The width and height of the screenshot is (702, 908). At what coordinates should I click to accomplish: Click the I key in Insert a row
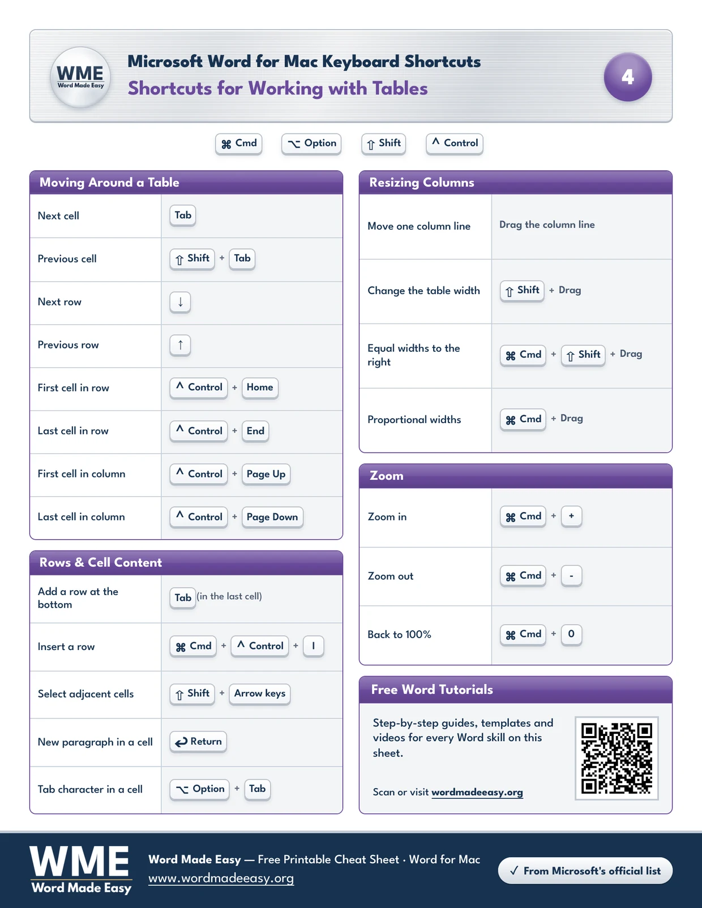pos(314,646)
